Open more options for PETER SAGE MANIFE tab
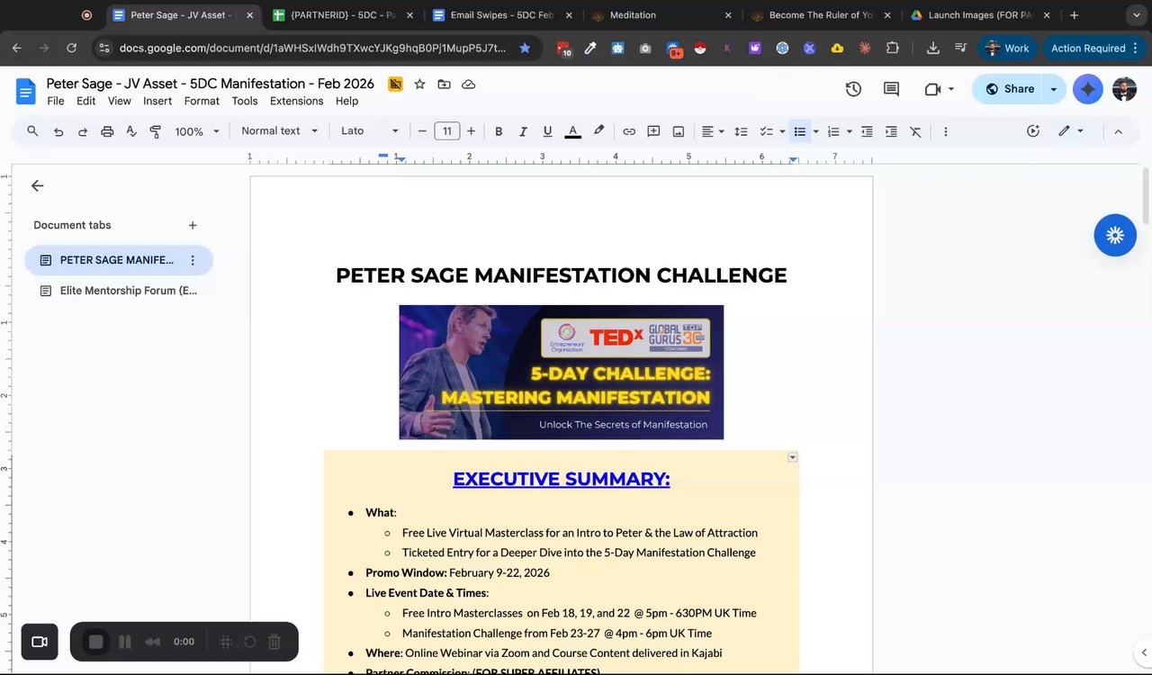Viewport: 1152px width, 675px height. pos(193,260)
